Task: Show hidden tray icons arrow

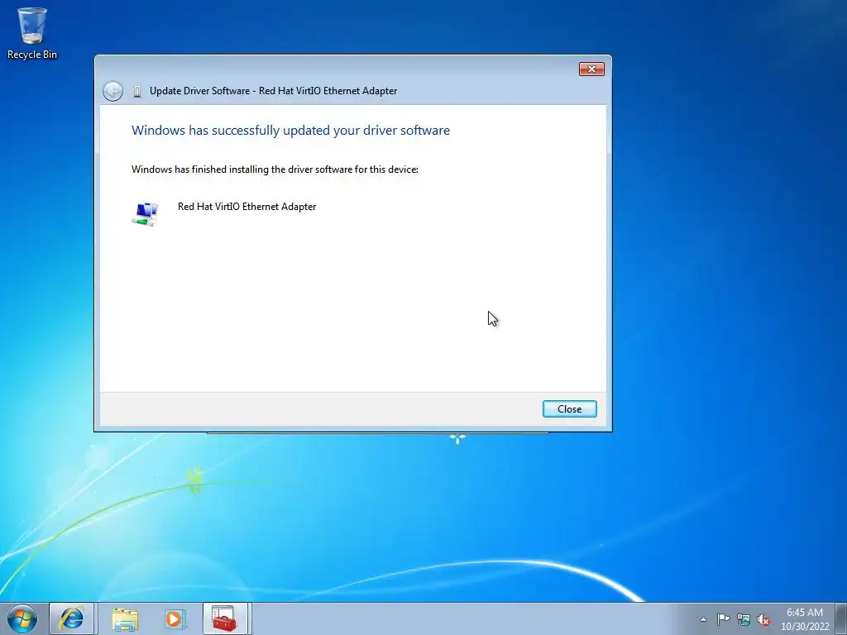Action: click(x=703, y=619)
